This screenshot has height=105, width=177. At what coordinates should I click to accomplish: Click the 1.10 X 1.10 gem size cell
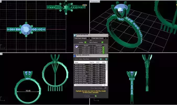(86, 47)
